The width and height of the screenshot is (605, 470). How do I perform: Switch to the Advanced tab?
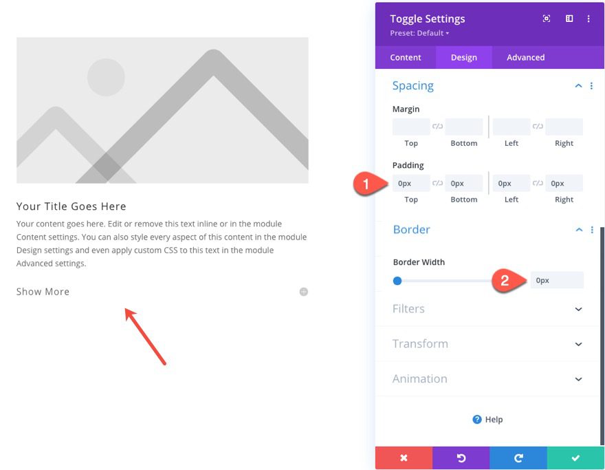pyautogui.click(x=525, y=57)
